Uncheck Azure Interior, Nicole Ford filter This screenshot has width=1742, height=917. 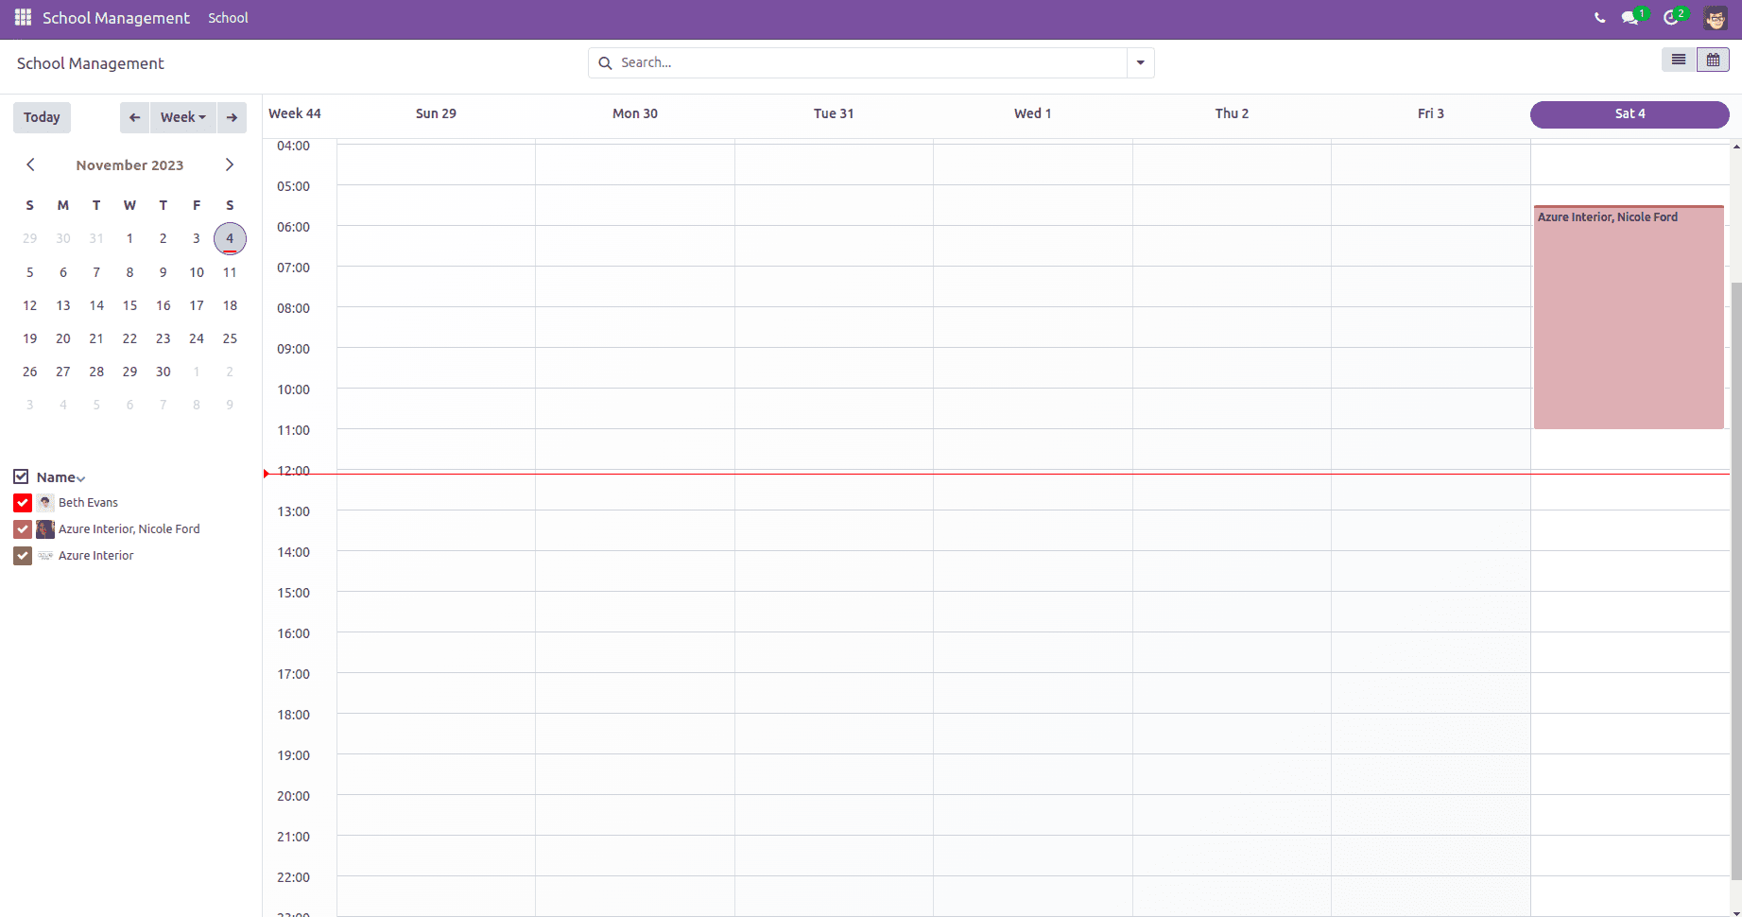[x=23, y=529]
